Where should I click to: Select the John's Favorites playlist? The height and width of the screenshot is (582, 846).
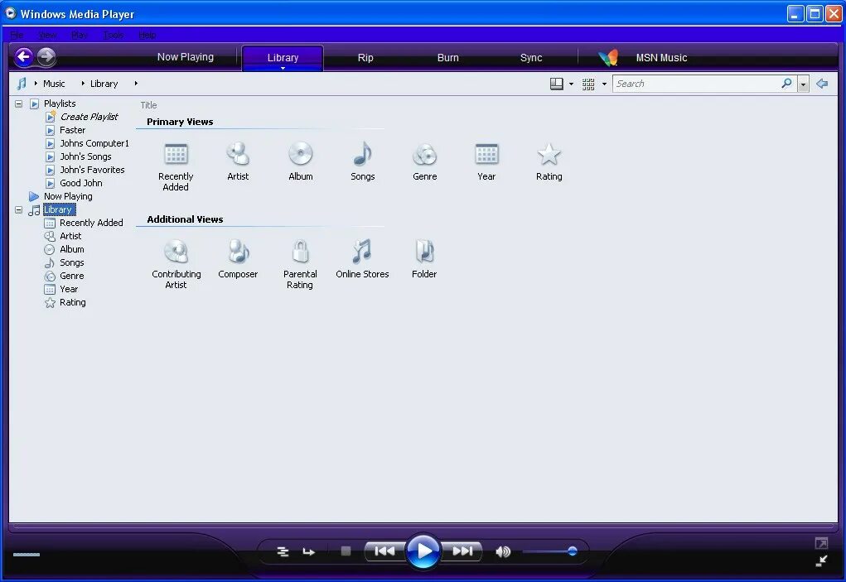pos(92,170)
